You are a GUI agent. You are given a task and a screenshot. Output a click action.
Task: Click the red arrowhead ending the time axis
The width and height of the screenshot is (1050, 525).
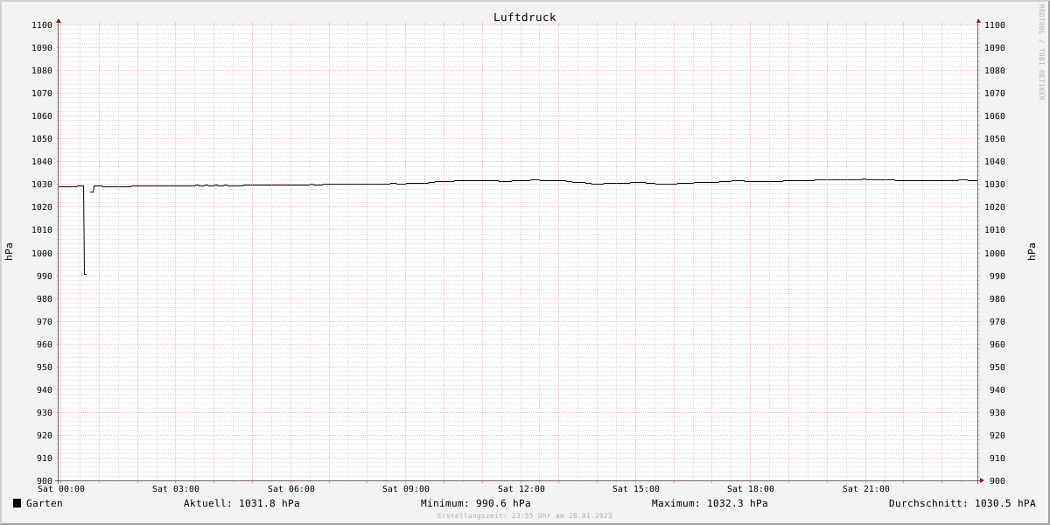point(982,480)
